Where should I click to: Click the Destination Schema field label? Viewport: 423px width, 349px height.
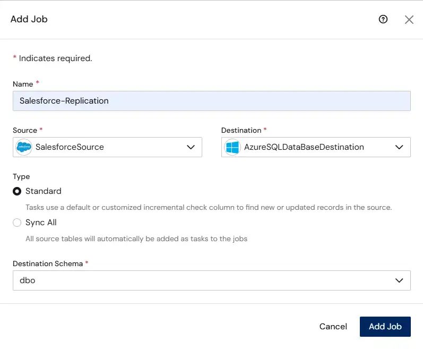pyautogui.click(x=48, y=263)
